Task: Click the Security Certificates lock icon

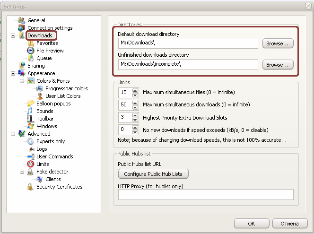Action: (31, 187)
